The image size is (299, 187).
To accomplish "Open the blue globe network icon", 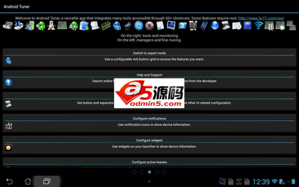I will pos(215,26).
